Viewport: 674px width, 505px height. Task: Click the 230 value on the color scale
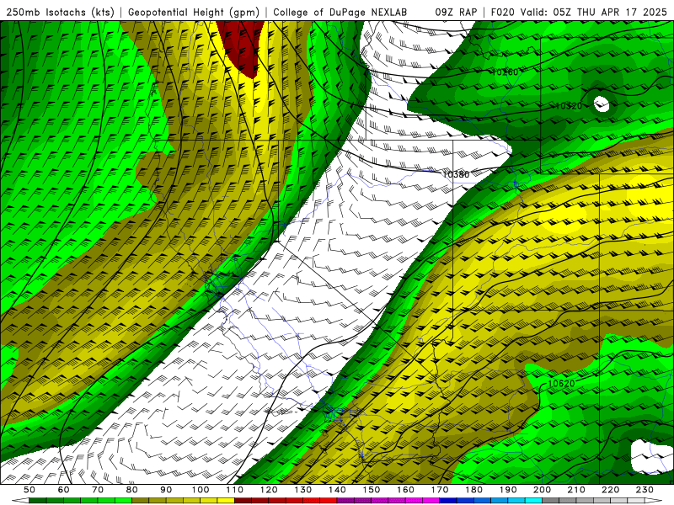pos(645,490)
